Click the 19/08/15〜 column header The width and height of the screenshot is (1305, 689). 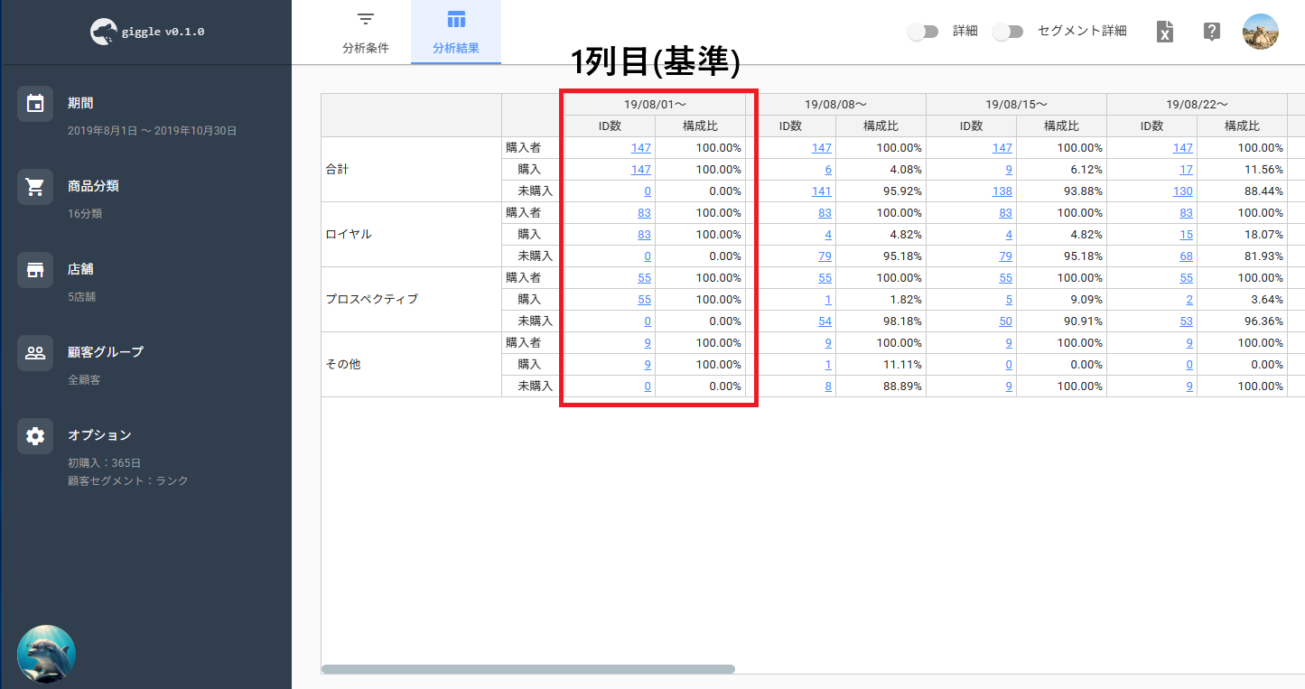click(x=1016, y=105)
